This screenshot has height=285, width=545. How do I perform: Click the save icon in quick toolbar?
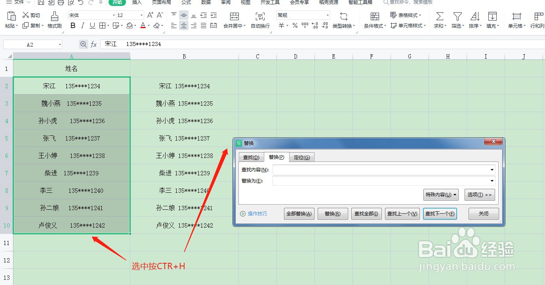pyautogui.click(x=41, y=2)
